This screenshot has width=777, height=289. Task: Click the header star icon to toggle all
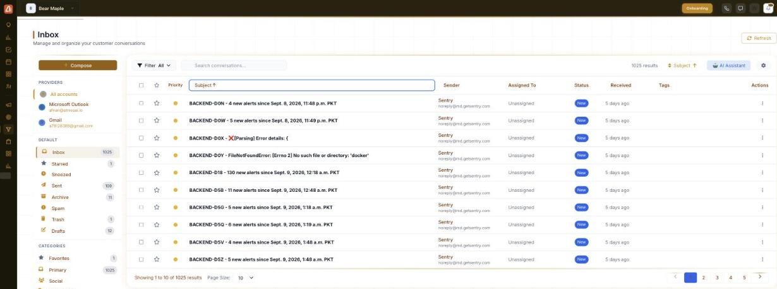tap(157, 85)
